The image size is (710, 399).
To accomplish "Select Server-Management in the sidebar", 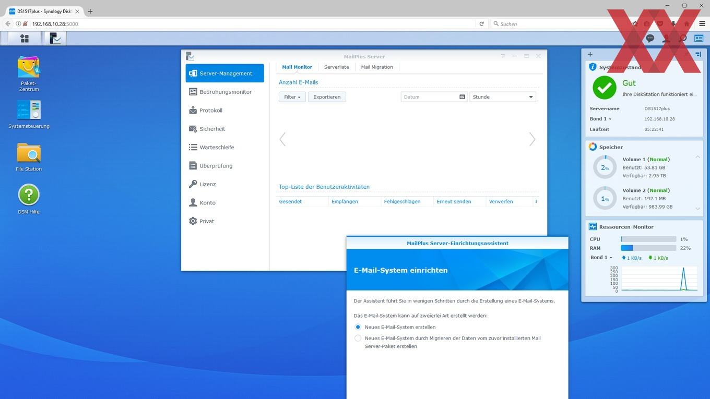I will click(x=224, y=74).
